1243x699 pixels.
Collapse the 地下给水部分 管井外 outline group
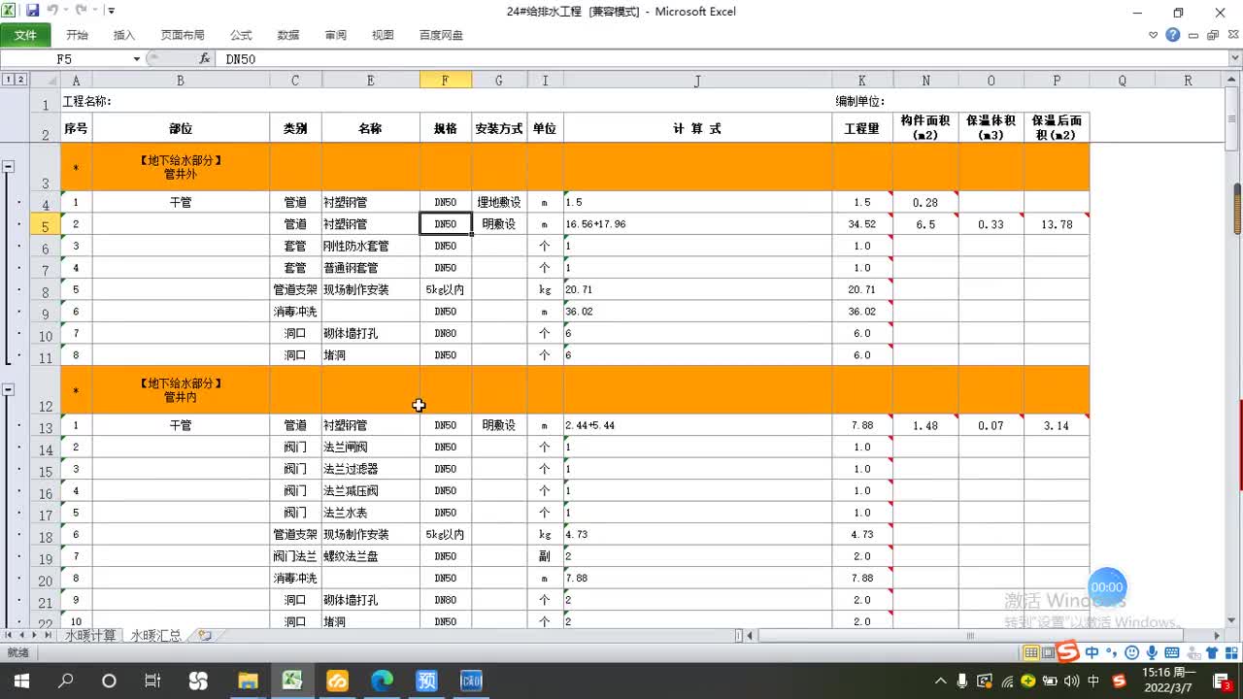tap(8, 166)
